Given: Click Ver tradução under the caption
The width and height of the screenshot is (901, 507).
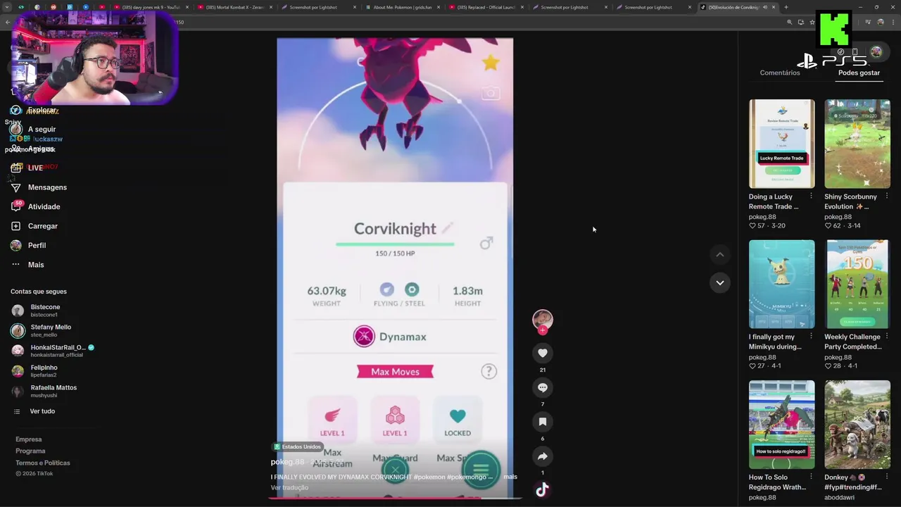Looking at the screenshot, I should pyautogui.click(x=289, y=487).
